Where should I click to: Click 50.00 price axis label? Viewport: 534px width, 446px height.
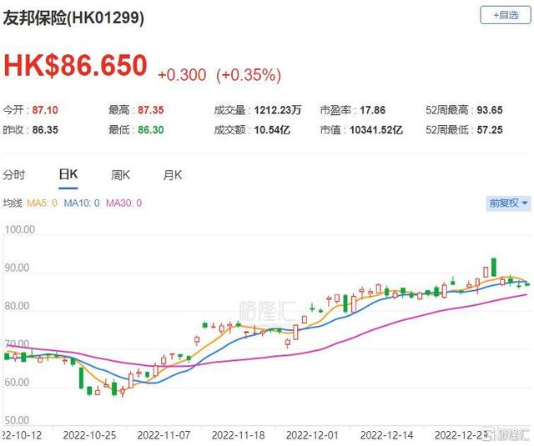tap(17, 420)
